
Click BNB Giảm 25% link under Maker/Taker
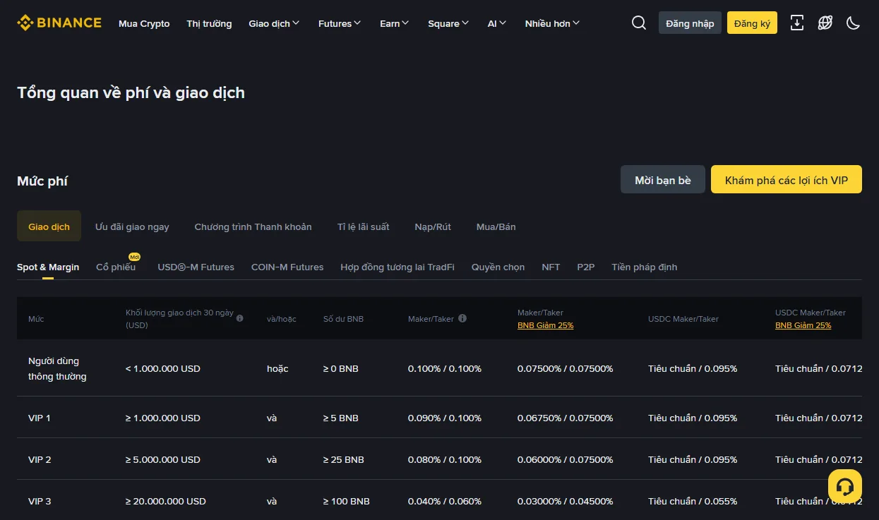(x=545, y=325)
